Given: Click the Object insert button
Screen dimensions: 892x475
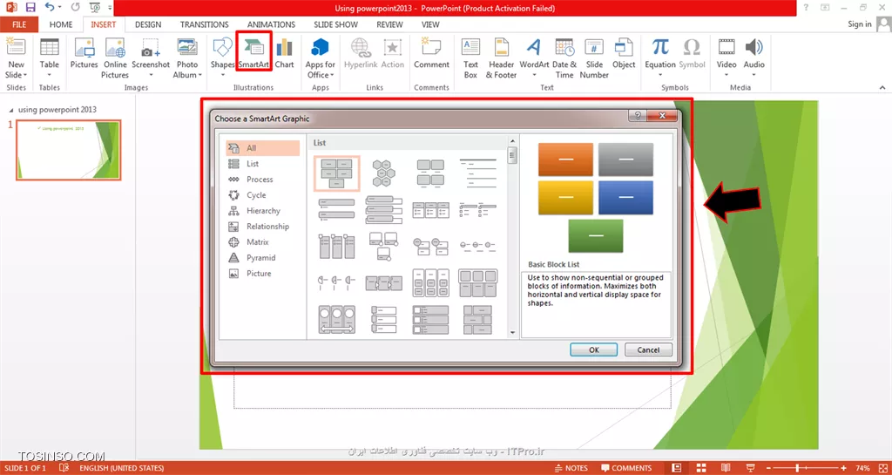Looking at the screenshot, I should [x=624, y=53].
